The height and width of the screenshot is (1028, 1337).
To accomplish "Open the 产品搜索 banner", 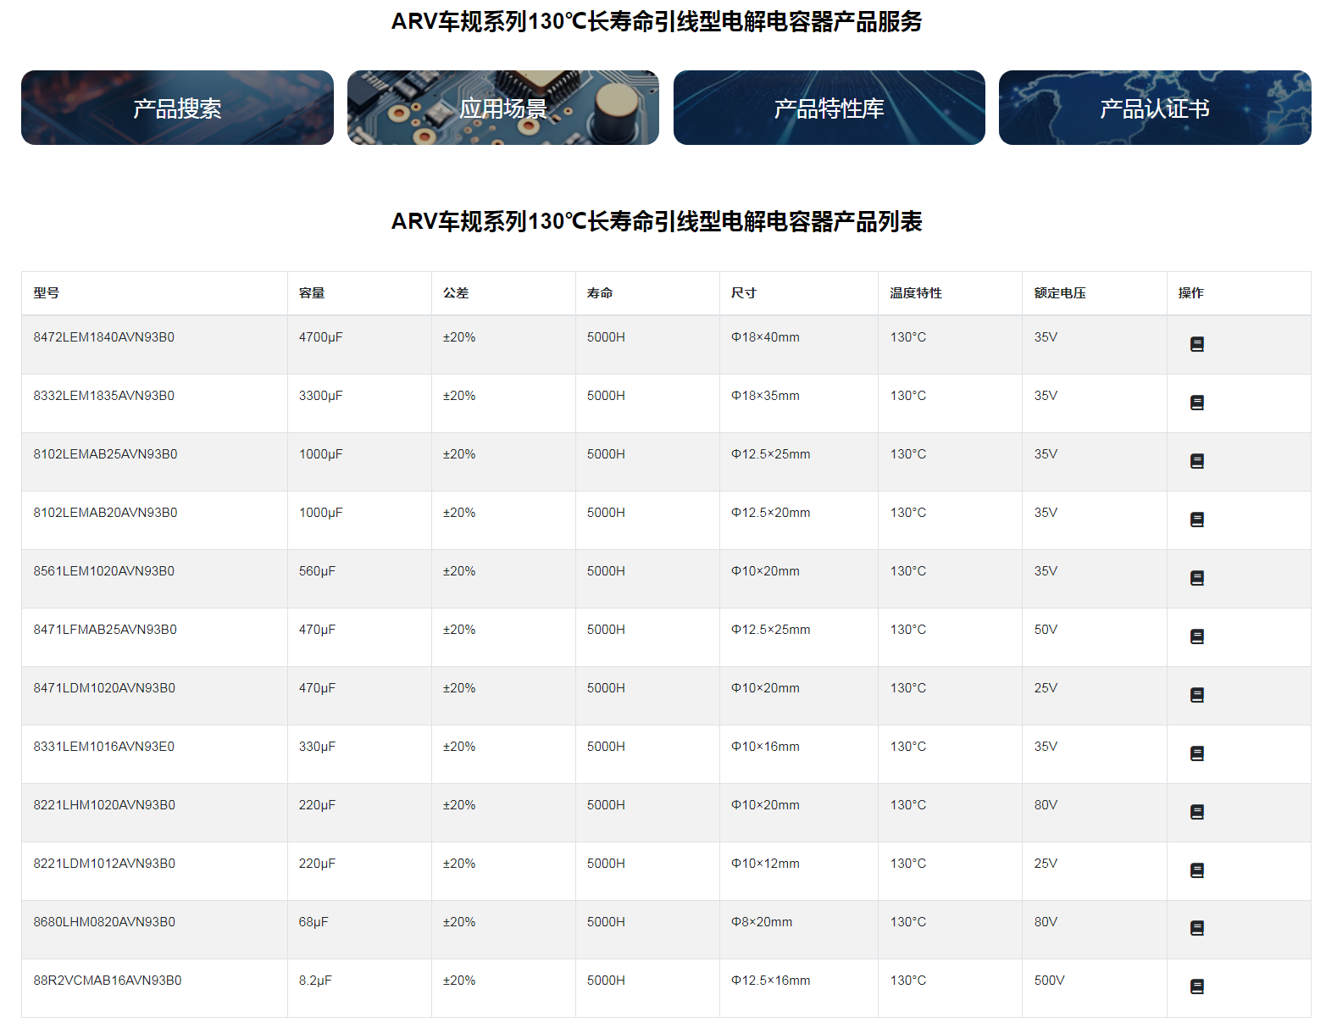I will click(x=177, y=108).
